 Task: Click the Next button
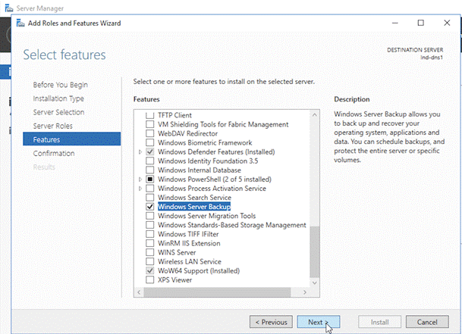pos(319,322)
